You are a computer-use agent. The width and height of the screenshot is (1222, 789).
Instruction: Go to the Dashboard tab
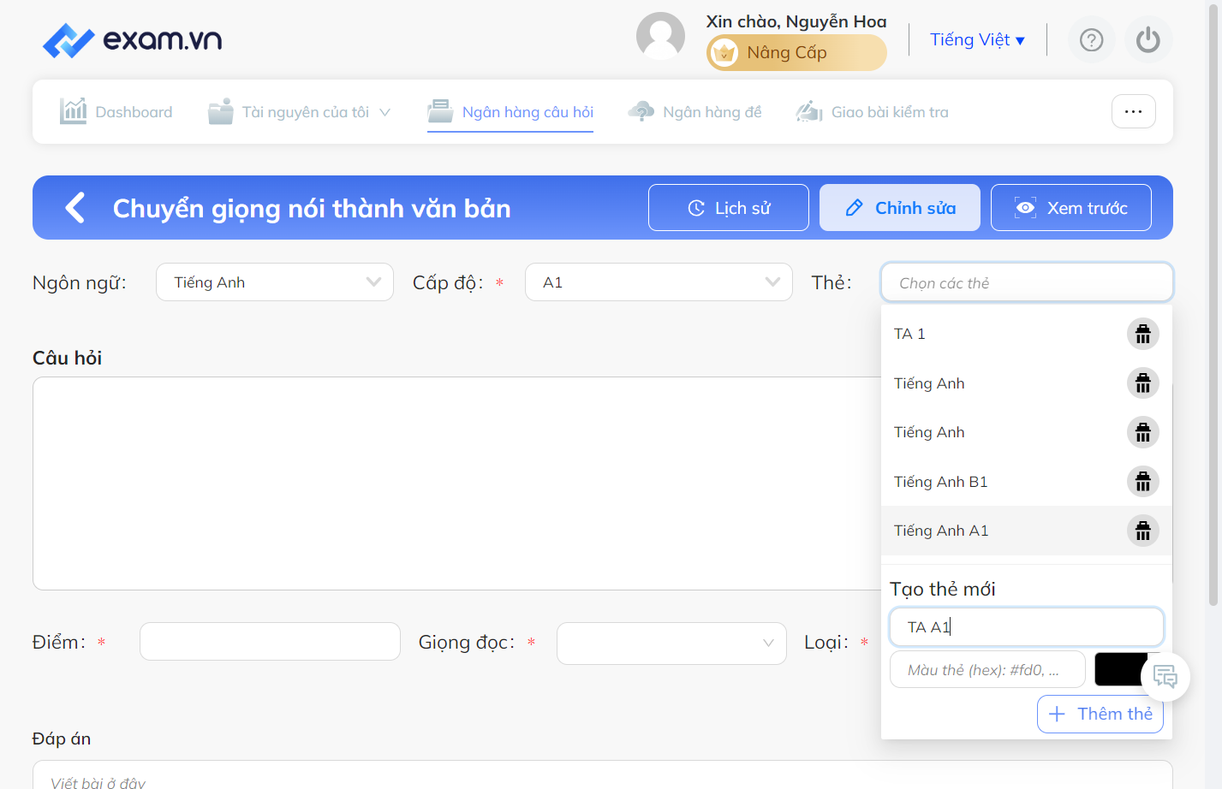[x=116, y=111]
